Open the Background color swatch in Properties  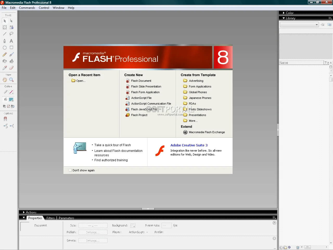click(x=133, y=225)
